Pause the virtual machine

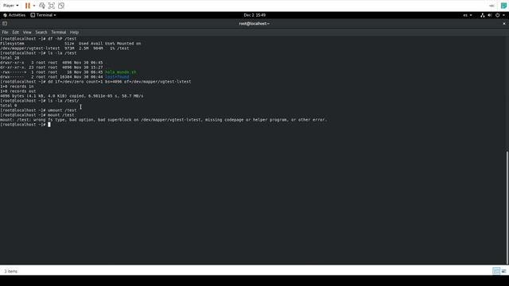click(28, 6)
